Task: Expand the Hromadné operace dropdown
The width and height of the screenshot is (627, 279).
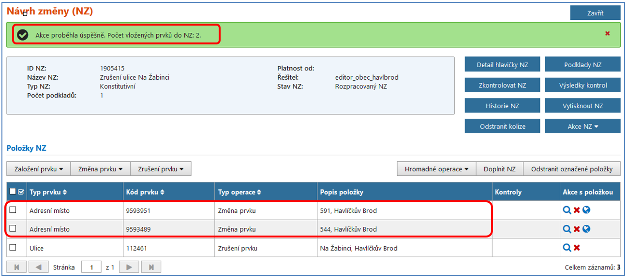Action: coord(437,169)
